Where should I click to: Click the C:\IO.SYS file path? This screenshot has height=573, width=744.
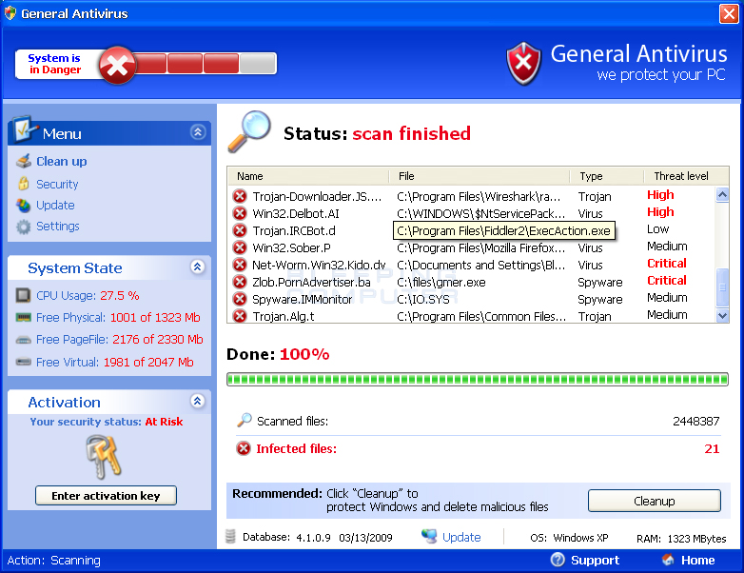coord(422,299)
